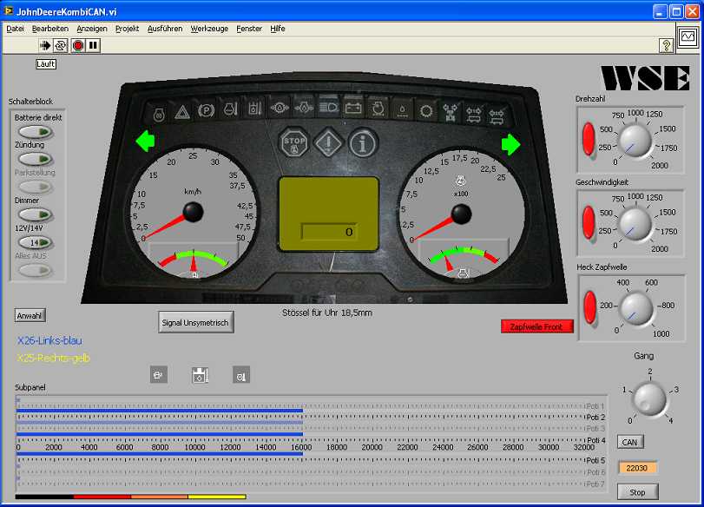The width and height of the screenshot is (704, 507).
Task: Click the glow plug preheat indicator icon
Action: [159, 115]
